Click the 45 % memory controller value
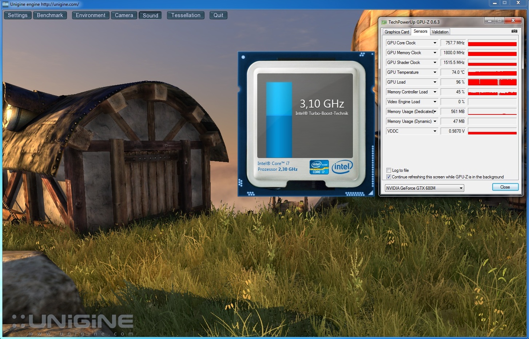Screen dimensions: 529x339 (453, 92)
